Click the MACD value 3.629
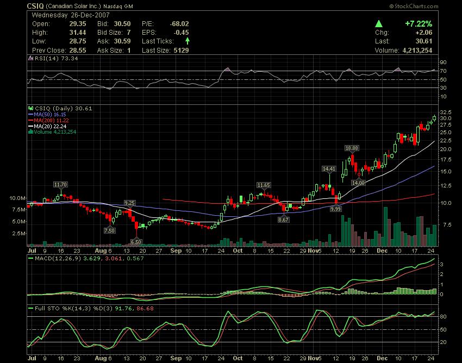Screen dimensions: 462x363 [92, 259]
